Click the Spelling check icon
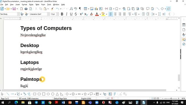Image resolution: width=186 pixels, height=105 pixels. click(x=76, y=9)
